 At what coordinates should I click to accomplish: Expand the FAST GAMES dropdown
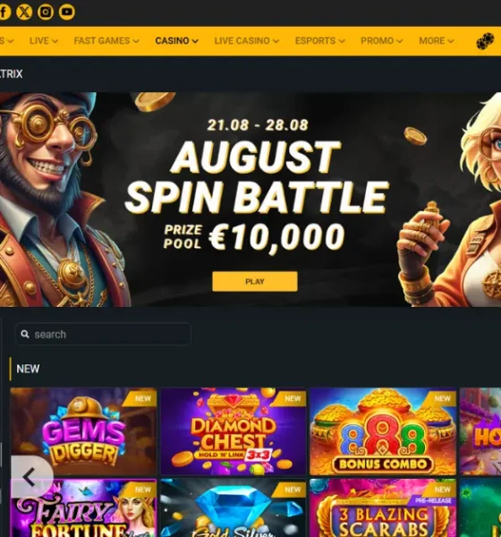[106, 41]
